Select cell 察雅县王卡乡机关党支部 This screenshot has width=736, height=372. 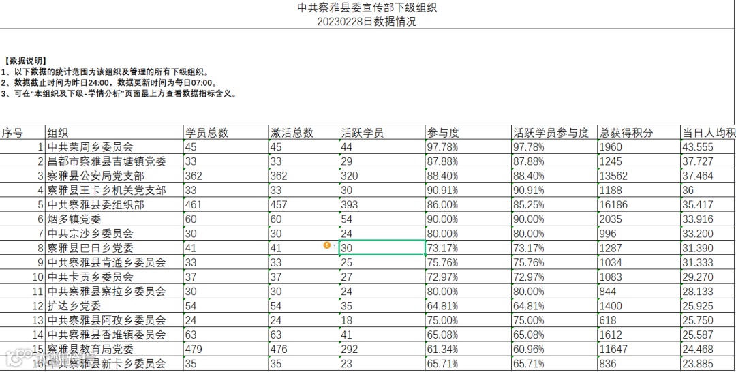tap(114, 191)
